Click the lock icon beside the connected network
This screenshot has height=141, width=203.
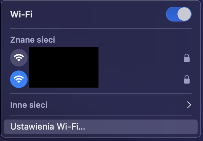click(x=187, y=80)
